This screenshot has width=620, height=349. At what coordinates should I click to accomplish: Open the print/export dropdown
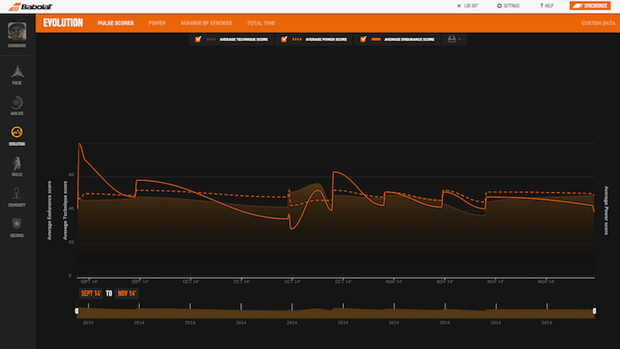(x=454, y=39)
